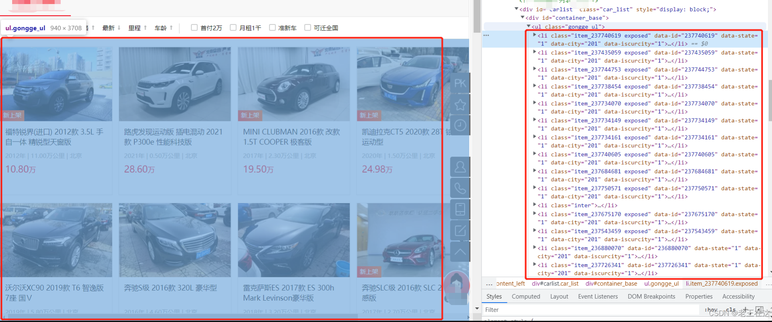Image resolution: width=772 pixels, height=322 pixels.
Task: Expand li item_237734070 node
Action: 534,103
